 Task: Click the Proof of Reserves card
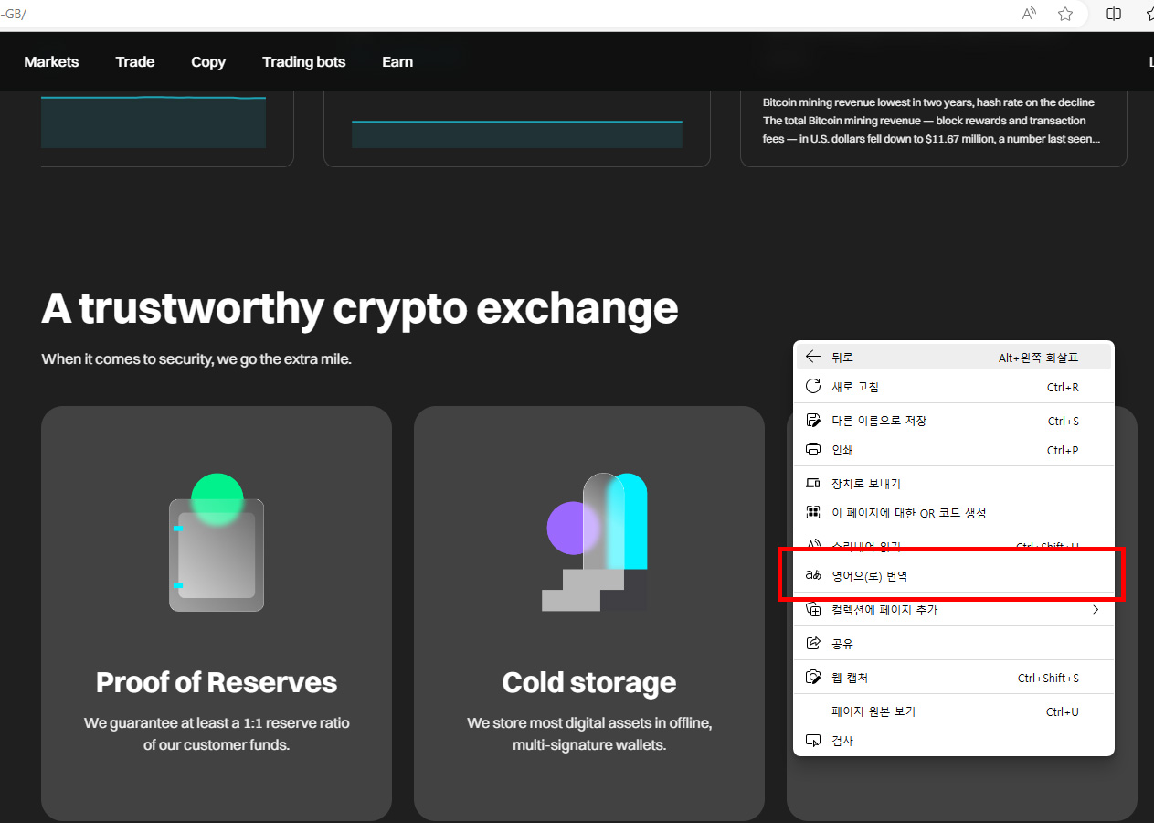click(217, 614)
